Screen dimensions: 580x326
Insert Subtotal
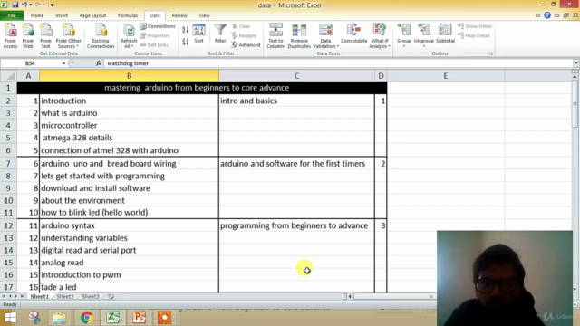click(445, 34)
